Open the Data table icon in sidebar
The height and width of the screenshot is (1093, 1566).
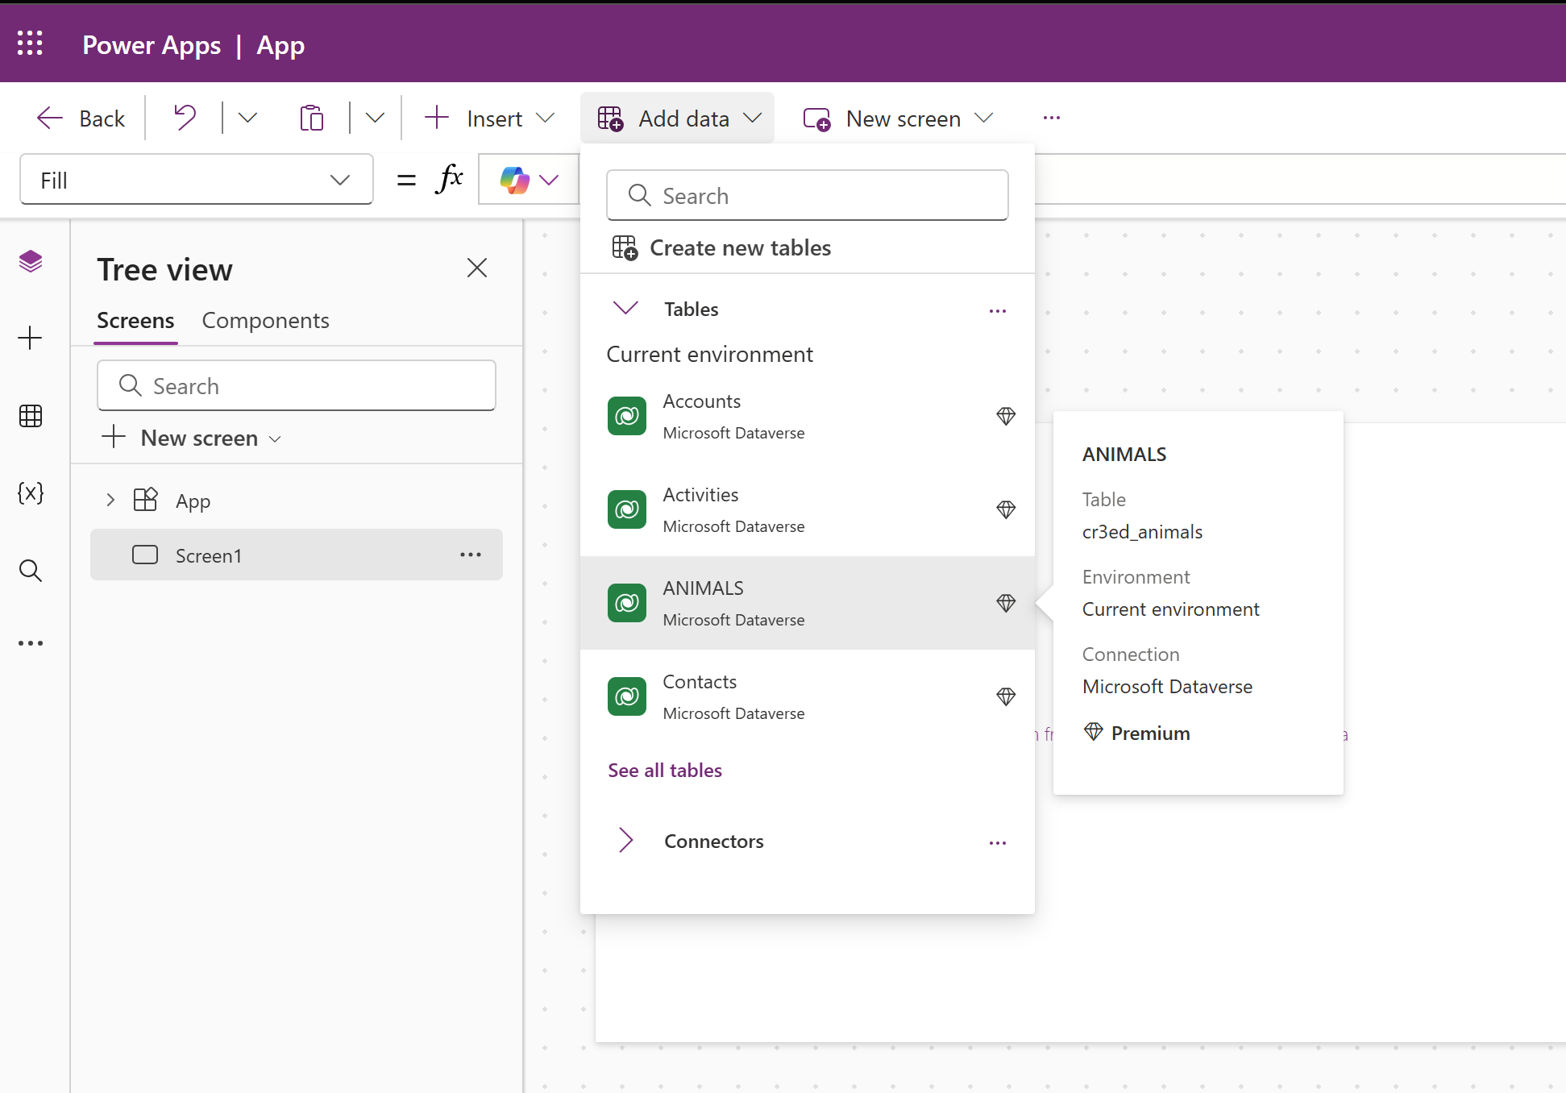point(31,416)
